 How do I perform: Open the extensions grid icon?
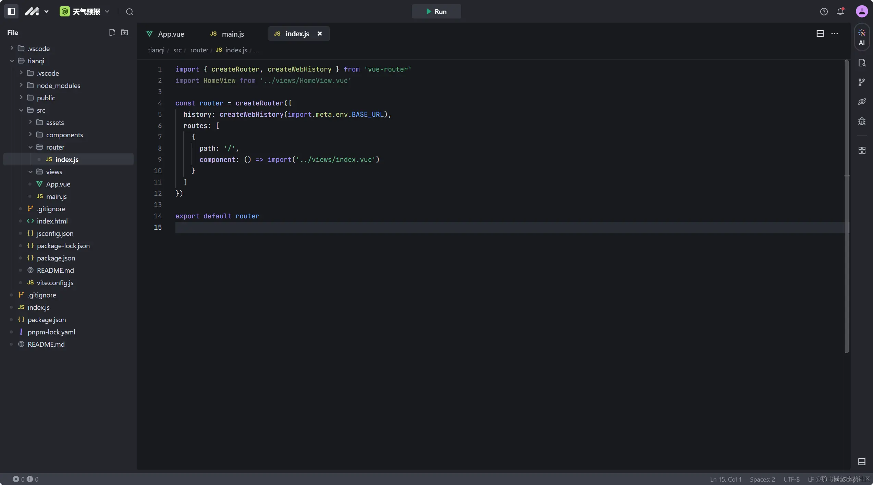(862, 150)
